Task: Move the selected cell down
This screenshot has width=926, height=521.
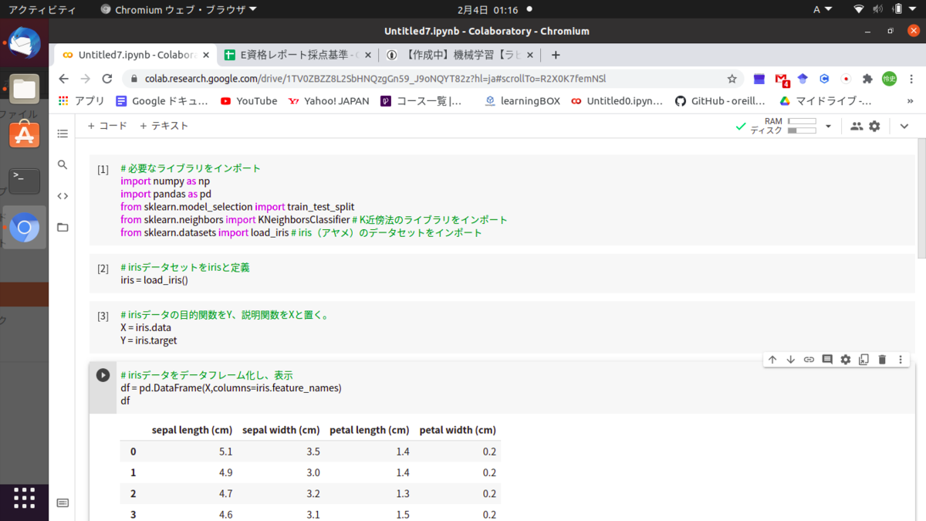Action: pyautogui.click(x=790, y=360)
